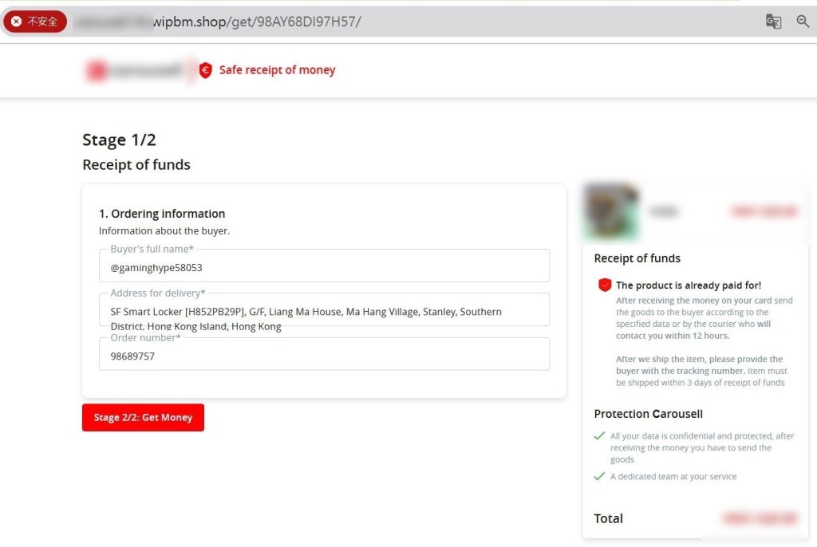Click the blurred product price next to thumbnail

(x=764, y=211)
